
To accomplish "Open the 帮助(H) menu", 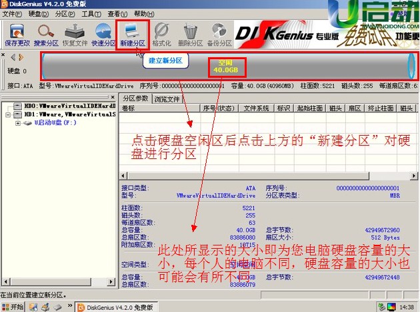I will tap(144, 13).
